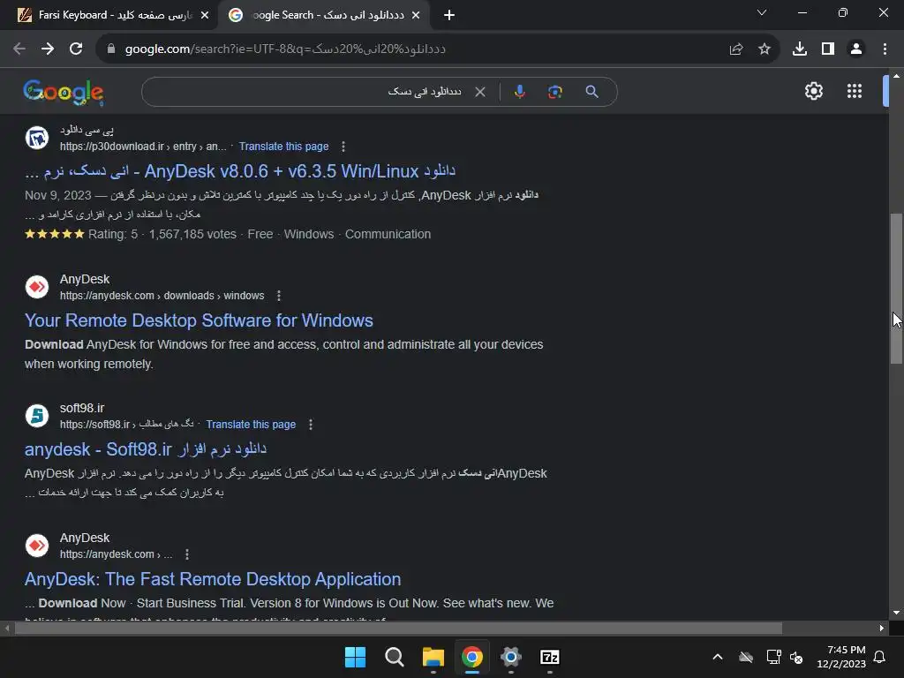
Task: Click the horizontal scrollbar thumb
Action: pos(398,628)
